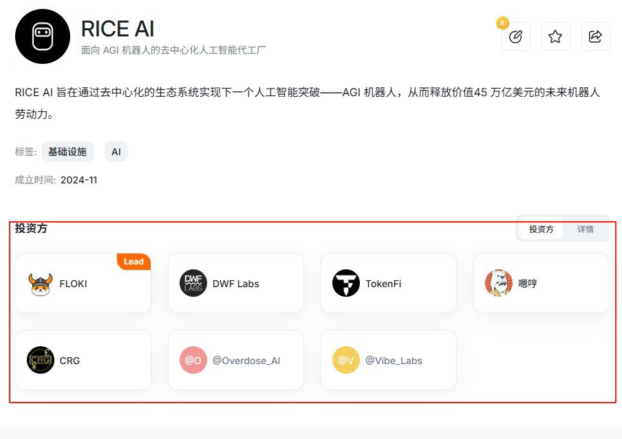Image resolution: width=622 pixels, height=439 pixels.
Task: Switch to the 投资方 tab
Action: [541, 229]
